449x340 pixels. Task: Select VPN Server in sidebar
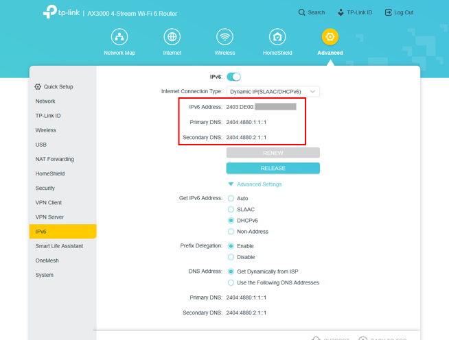[x=49, y=217]
